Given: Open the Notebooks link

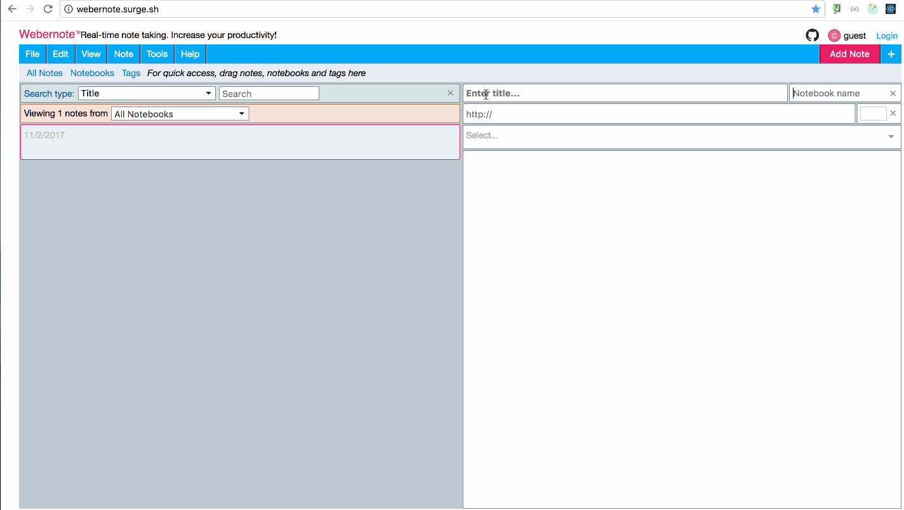Looking at the screenshot, I should 92,73.
